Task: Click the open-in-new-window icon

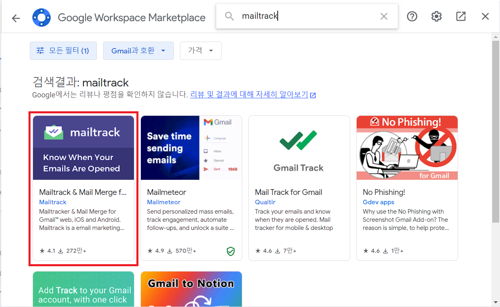Action: click(x=461, y=16)
